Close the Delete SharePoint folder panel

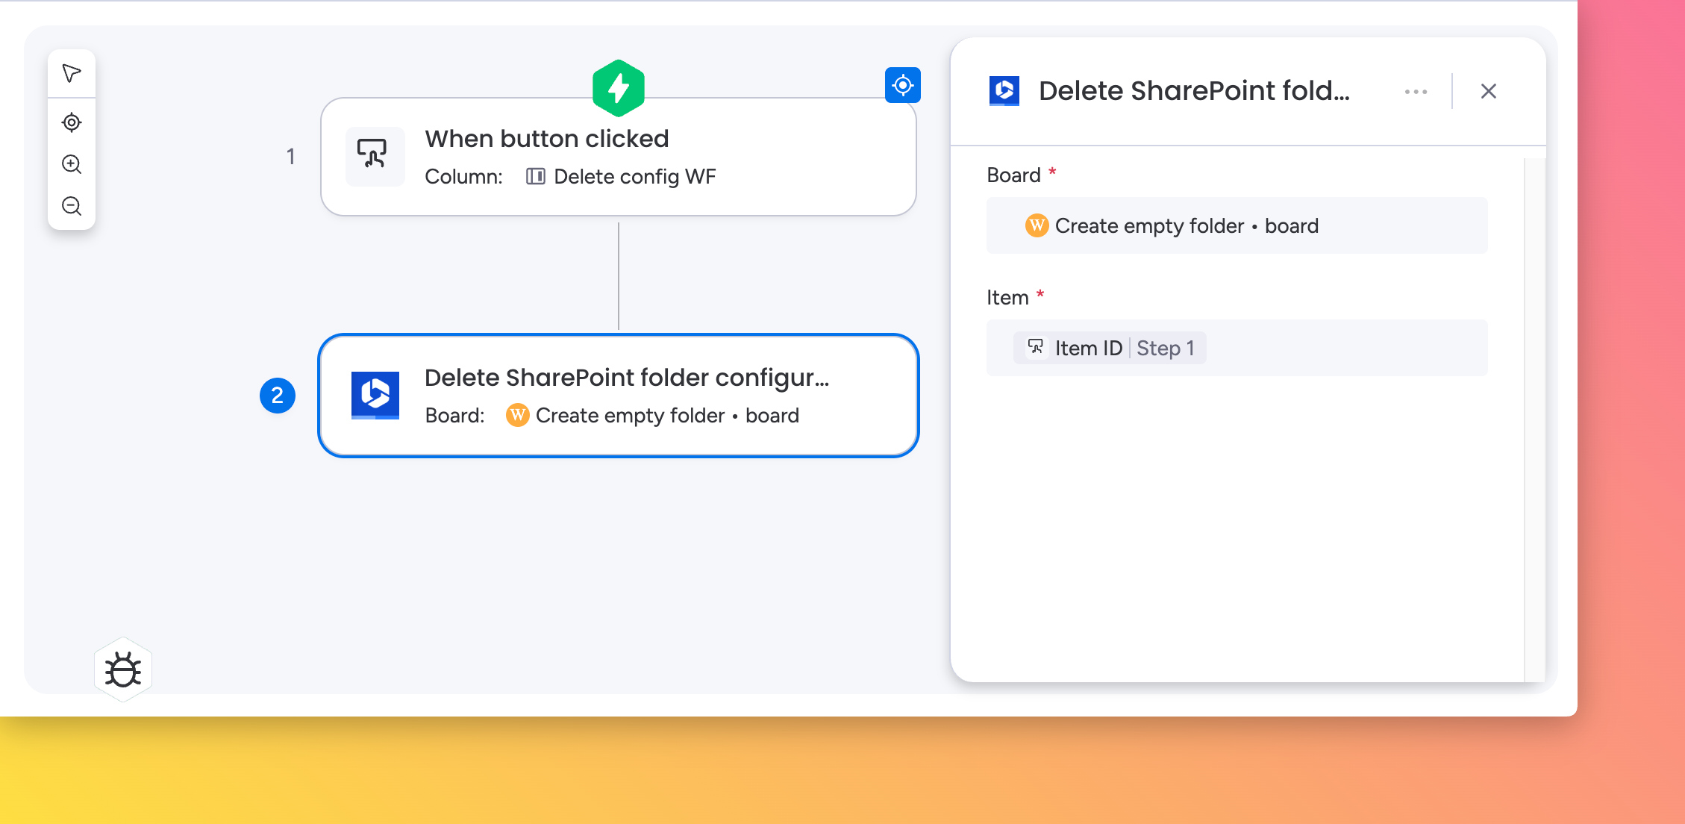[1488, 91]
